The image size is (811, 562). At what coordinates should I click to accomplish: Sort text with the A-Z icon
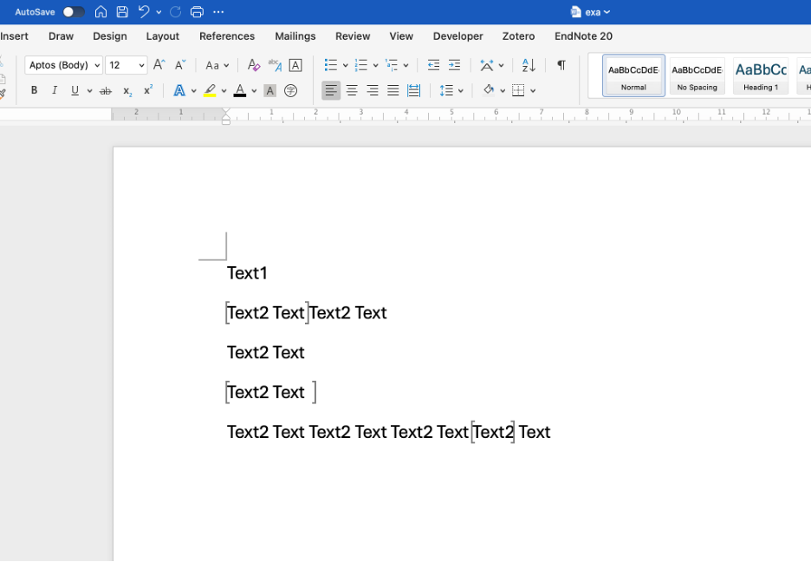(529, 65)
